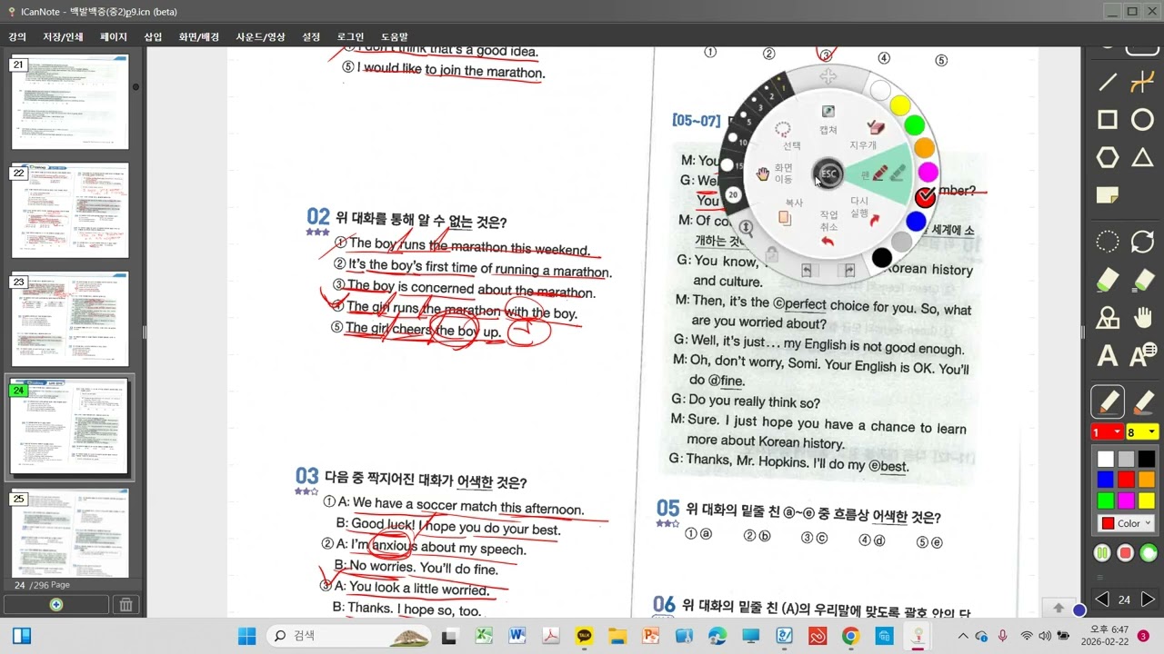The height and width of the screenshot is (654, 1164).
Task: Activate the pen tool in sidebar
Action: [1108, 401]
